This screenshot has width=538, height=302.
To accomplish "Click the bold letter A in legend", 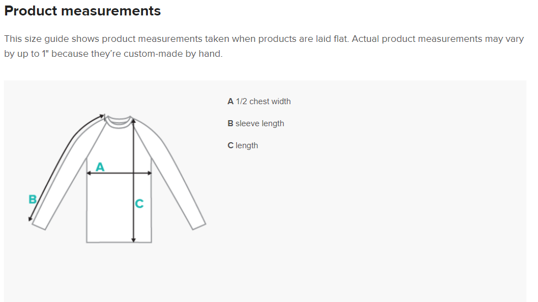I will pos(230,101).
